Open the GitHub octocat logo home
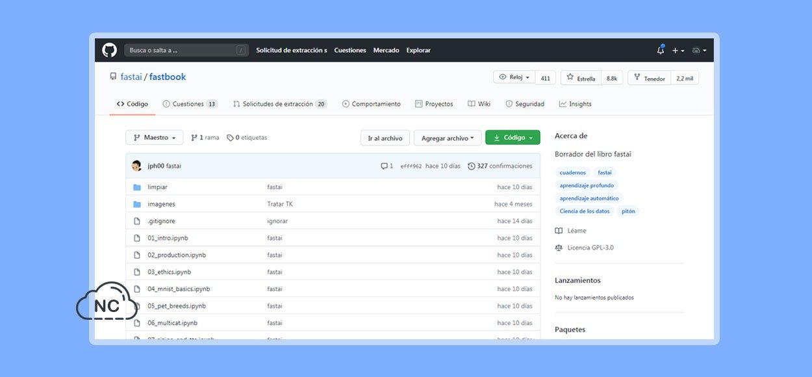The width and height of the screenshot is (812, 377). tap(109, 50)
